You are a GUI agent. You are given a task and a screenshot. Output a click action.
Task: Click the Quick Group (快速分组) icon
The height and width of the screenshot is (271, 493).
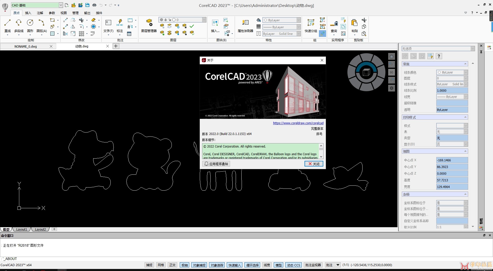[x=311, y=26]
